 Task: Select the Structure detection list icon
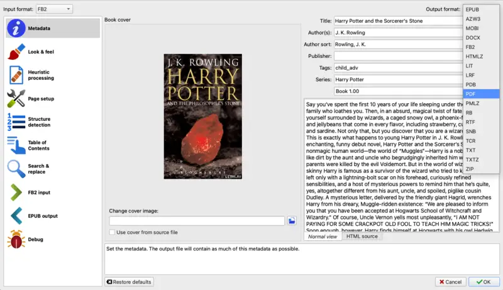point(16,122)
